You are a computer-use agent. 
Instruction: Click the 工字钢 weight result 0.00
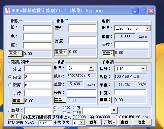(130, 100)
